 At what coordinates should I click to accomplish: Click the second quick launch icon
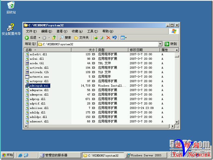pos(26,155)
